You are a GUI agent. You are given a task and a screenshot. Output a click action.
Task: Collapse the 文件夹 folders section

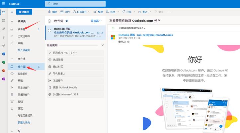point(12,59)
